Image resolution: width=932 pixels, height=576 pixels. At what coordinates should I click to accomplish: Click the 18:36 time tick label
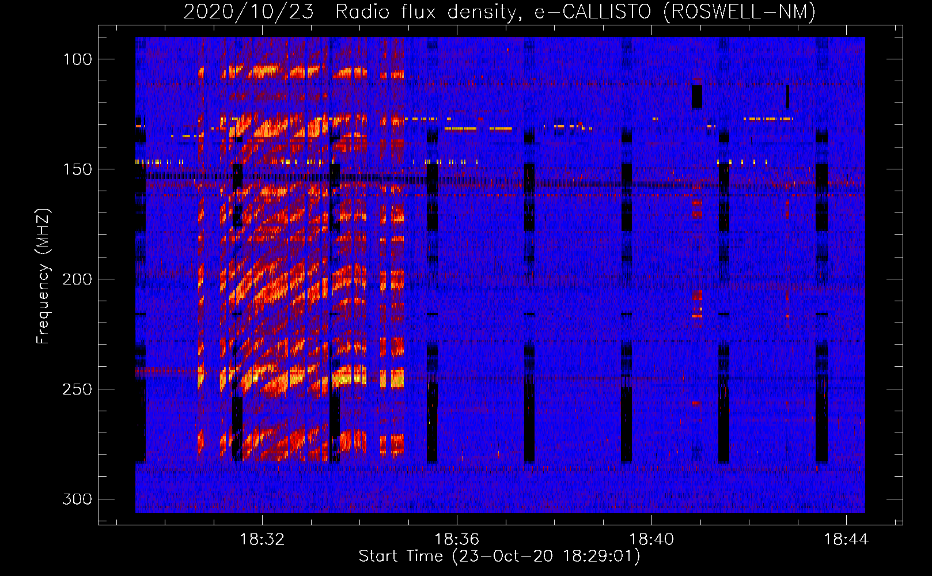(x=457, y=540)
